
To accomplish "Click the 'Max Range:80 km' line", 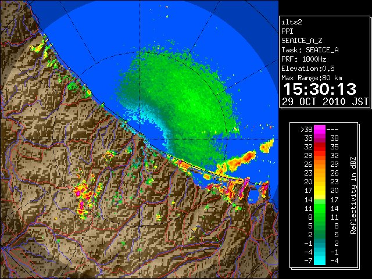I will click(x=312, y=78).
